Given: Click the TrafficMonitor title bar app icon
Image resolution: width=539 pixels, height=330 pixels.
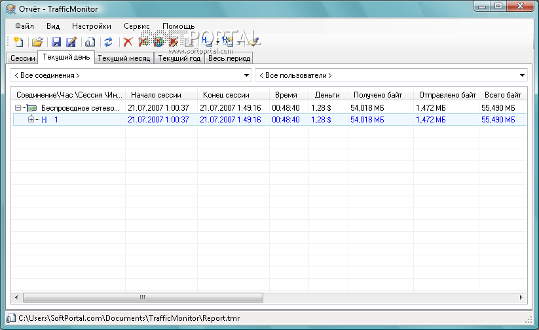Looking at the screenshot, I should [10, 9].
